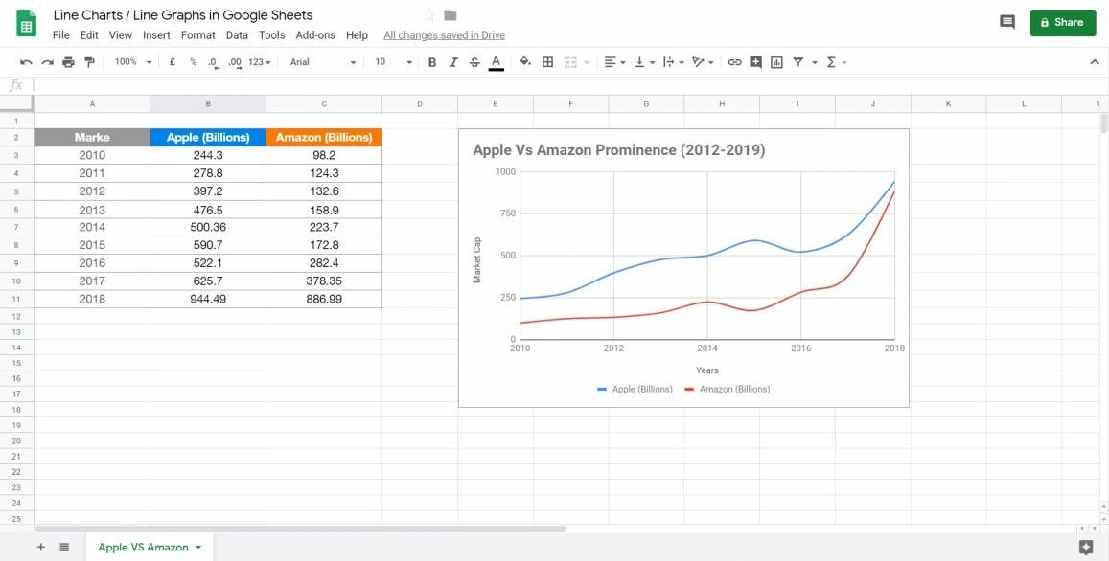
Task: Open the File menu
Action: pyautogui.click(x=60, y=35)
